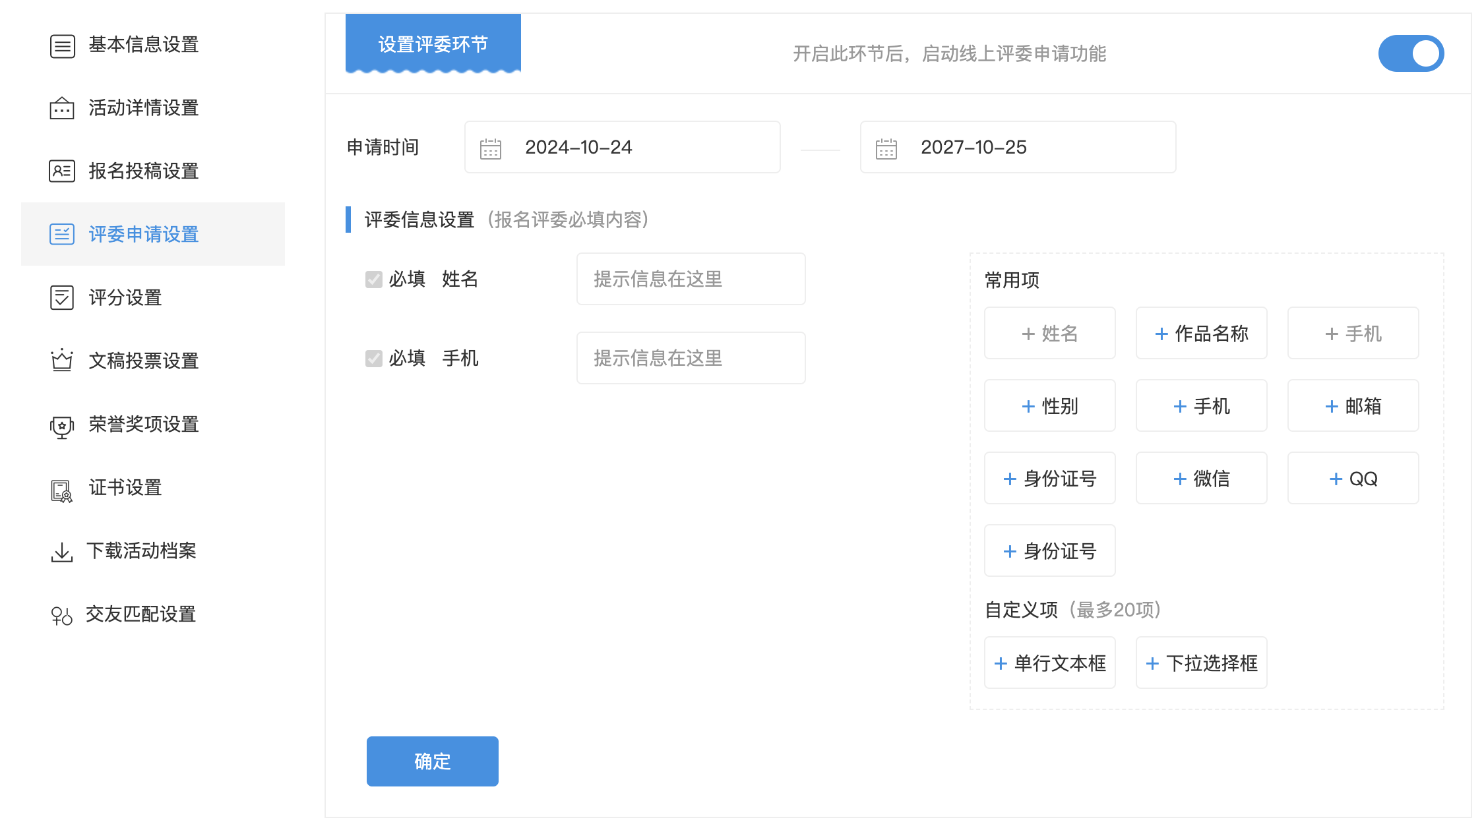Click the crown icon for manuscript voting
This screenshot has width=1484, height=828.
tap(62, 361)
